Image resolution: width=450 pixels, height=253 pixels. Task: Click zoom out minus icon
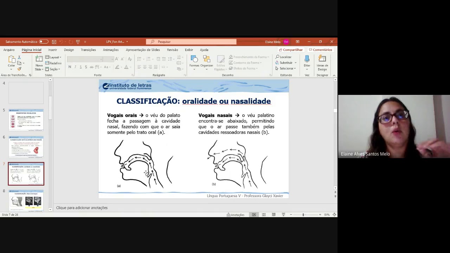291,215
